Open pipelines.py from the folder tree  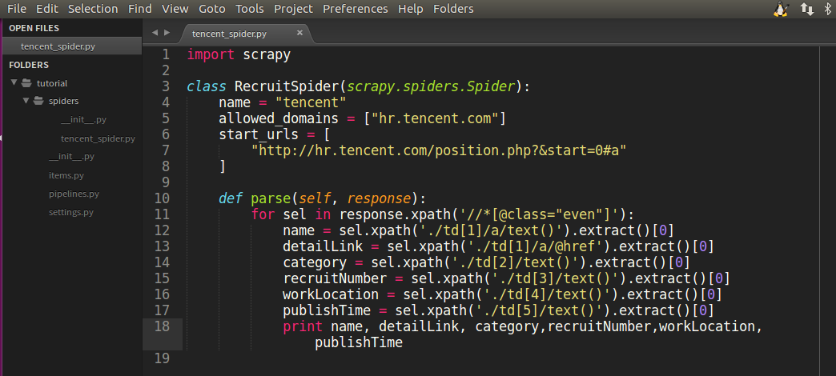74,194
